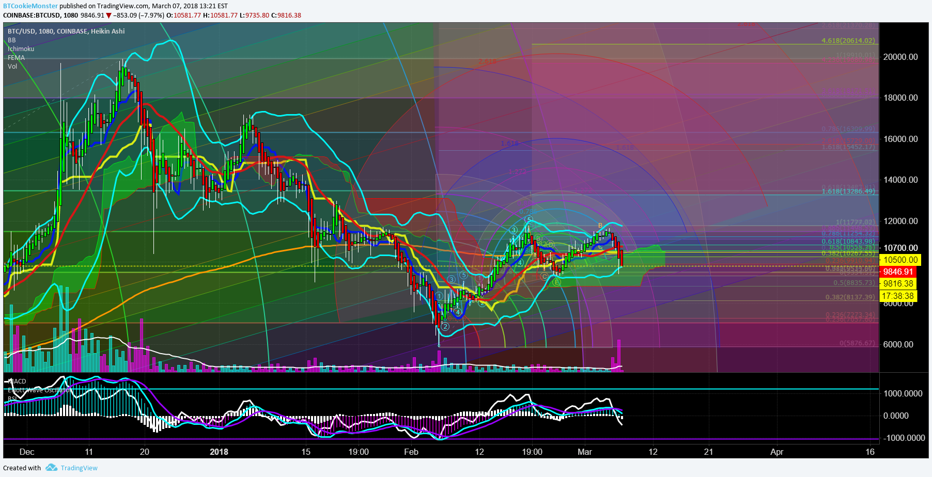Click the yellow 10500.00 price tag

900,260
